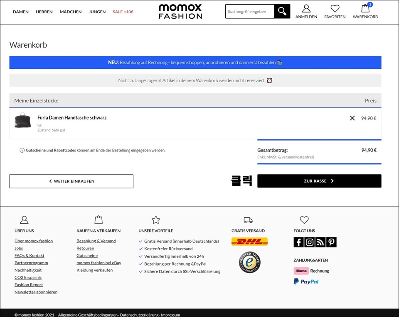Open the Partnerprogramm link

[x=31, y=263]
